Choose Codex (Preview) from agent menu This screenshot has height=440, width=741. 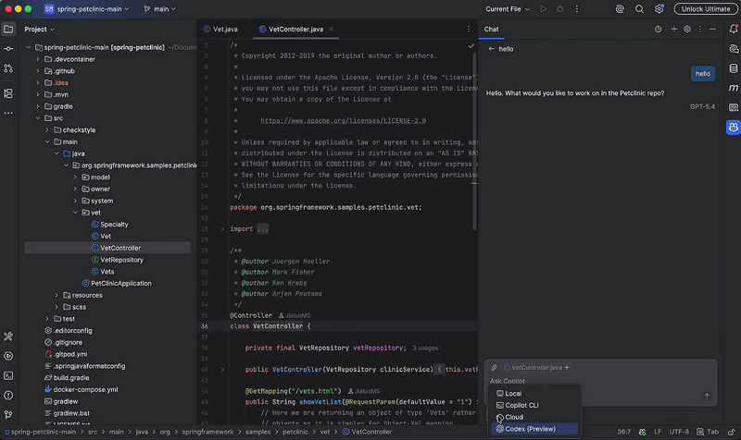pos(534,429)
